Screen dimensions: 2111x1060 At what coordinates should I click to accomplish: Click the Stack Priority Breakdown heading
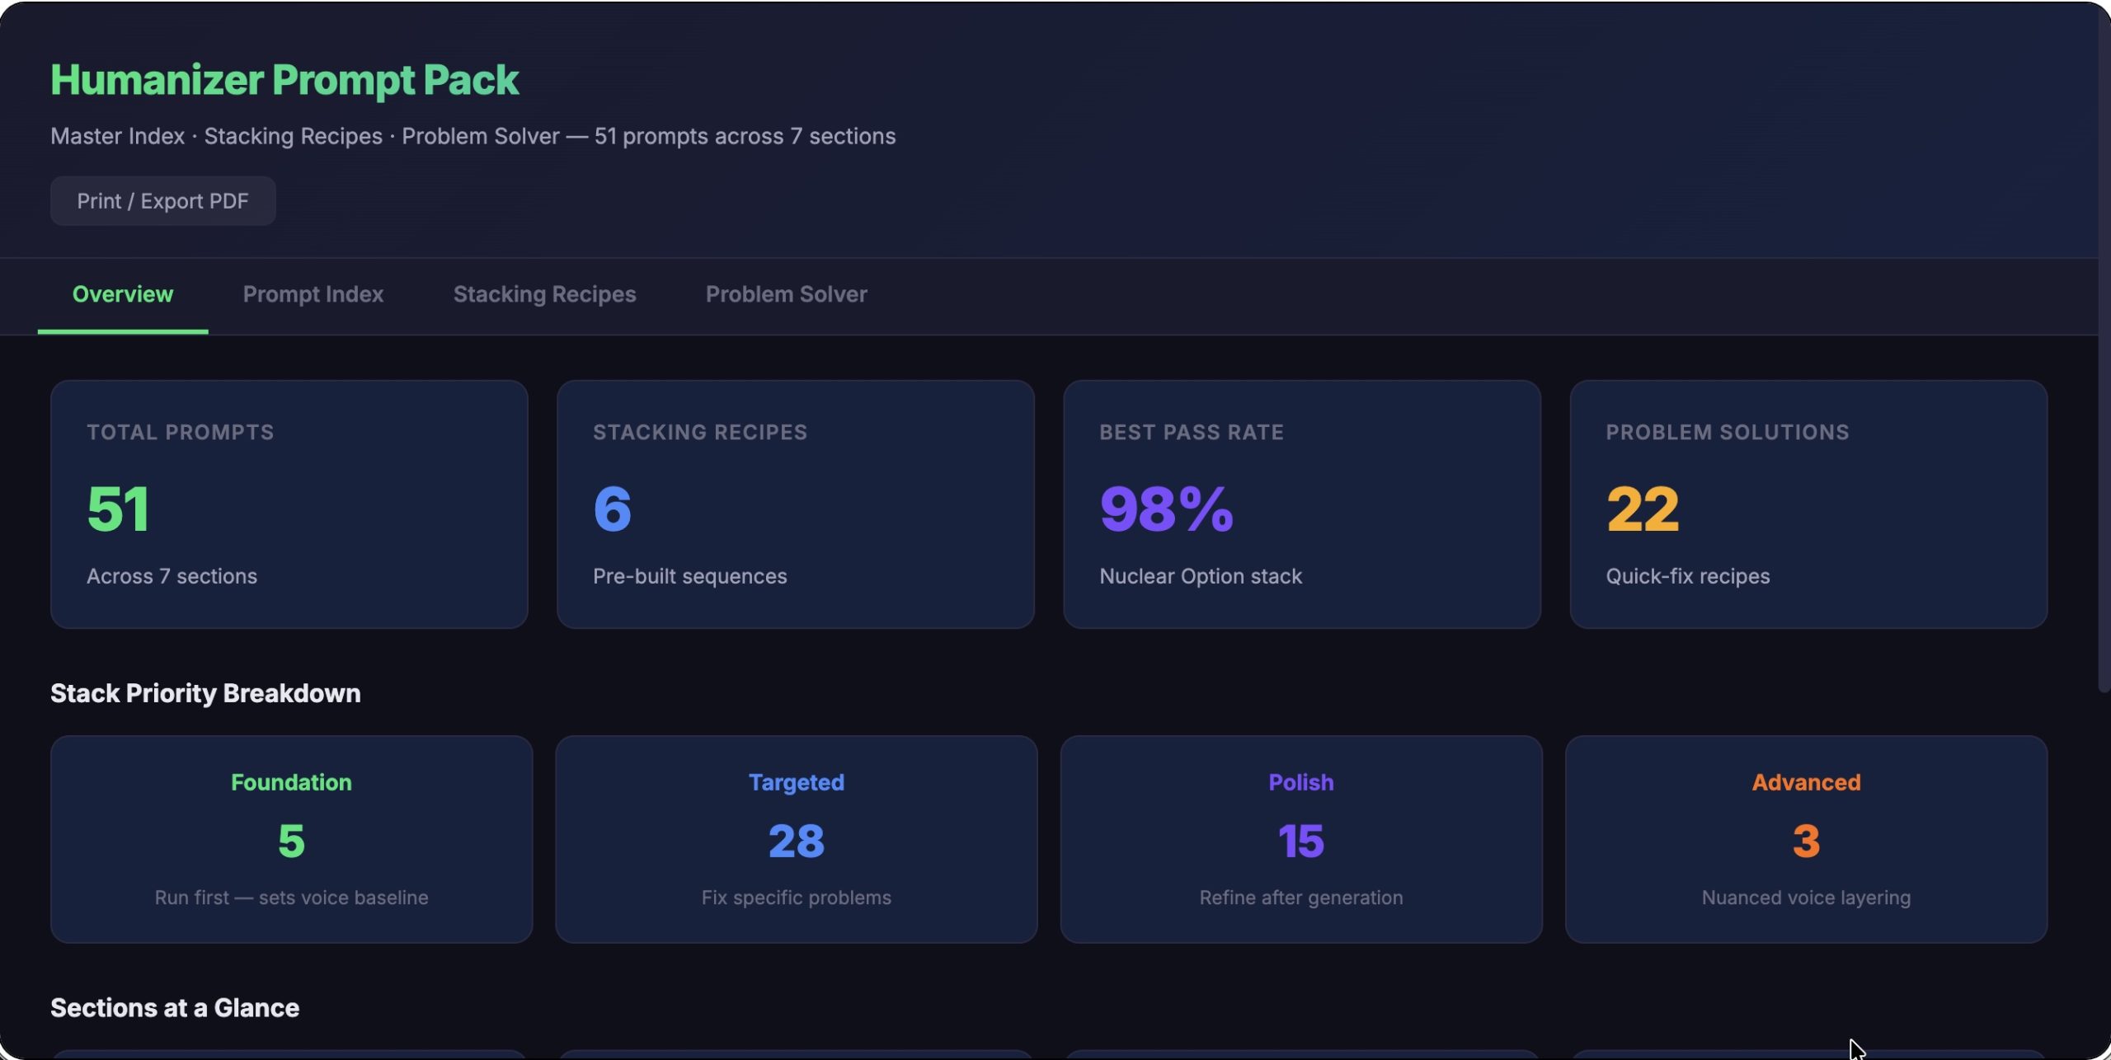[x=205, y=693]
